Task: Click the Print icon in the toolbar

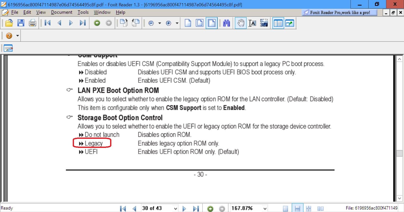Action: (x=32, y=23)
